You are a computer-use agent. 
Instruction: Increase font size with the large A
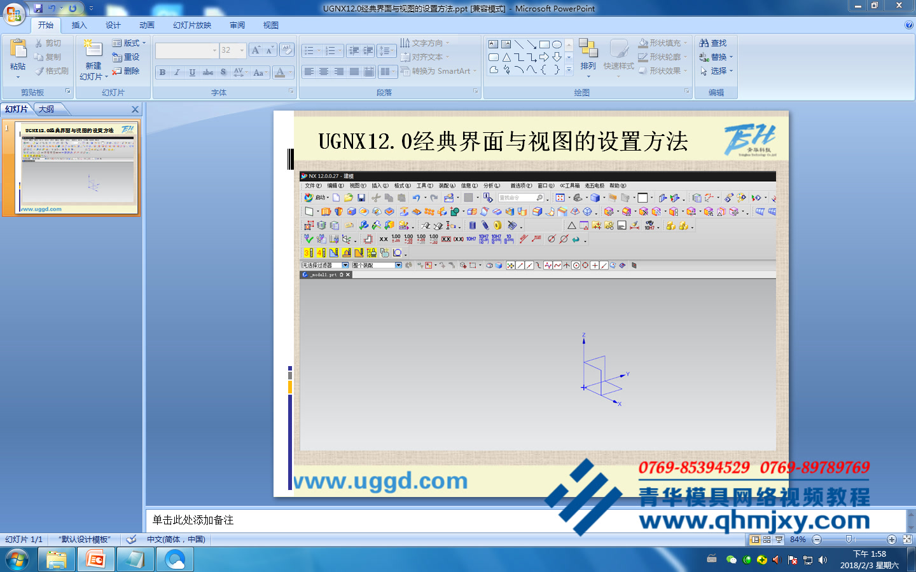[256, 50]
